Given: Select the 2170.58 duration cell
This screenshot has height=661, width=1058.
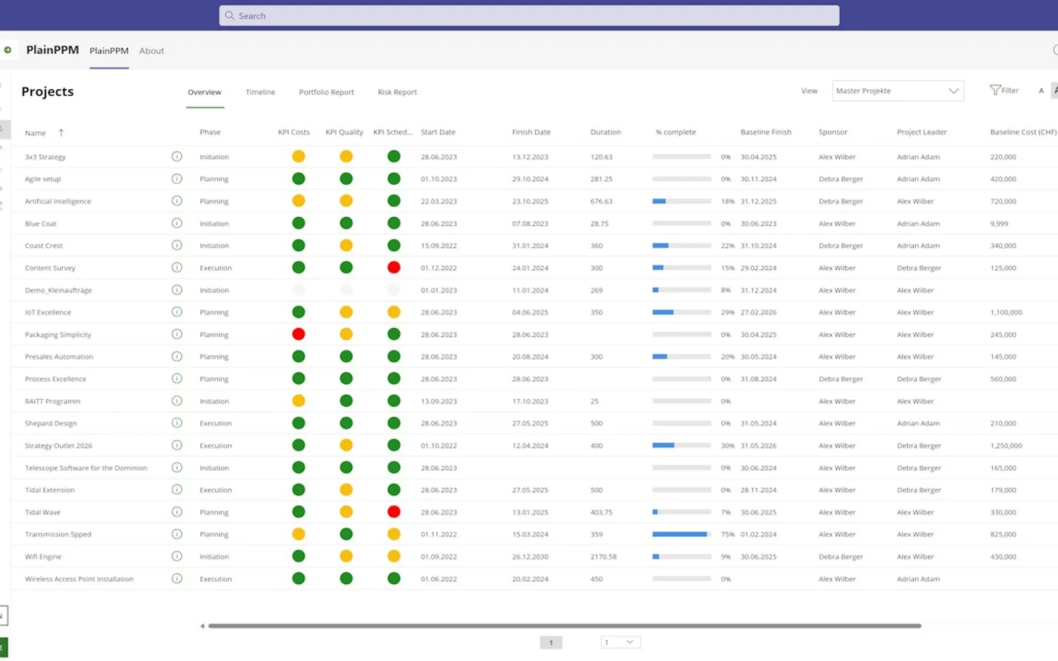Looking at the screenshot, I should pos(603,557).
